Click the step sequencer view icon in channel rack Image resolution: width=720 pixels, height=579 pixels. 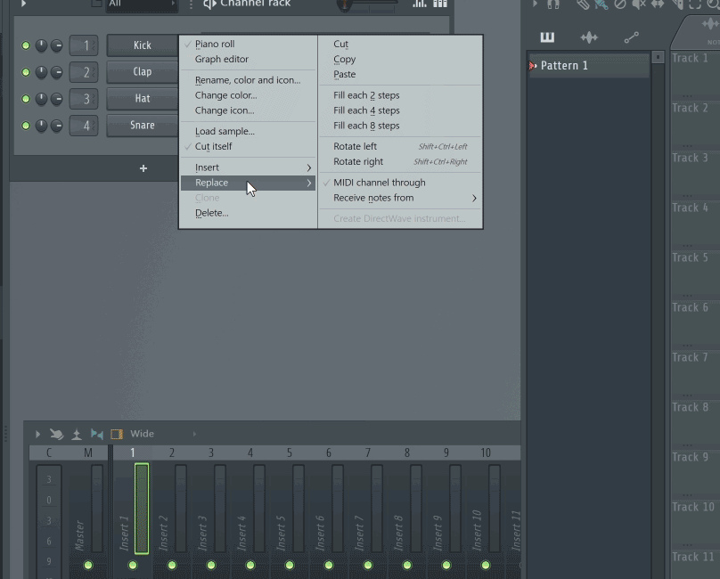440,4
